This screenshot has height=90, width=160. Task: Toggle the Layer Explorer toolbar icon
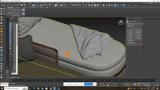point(92,5)
